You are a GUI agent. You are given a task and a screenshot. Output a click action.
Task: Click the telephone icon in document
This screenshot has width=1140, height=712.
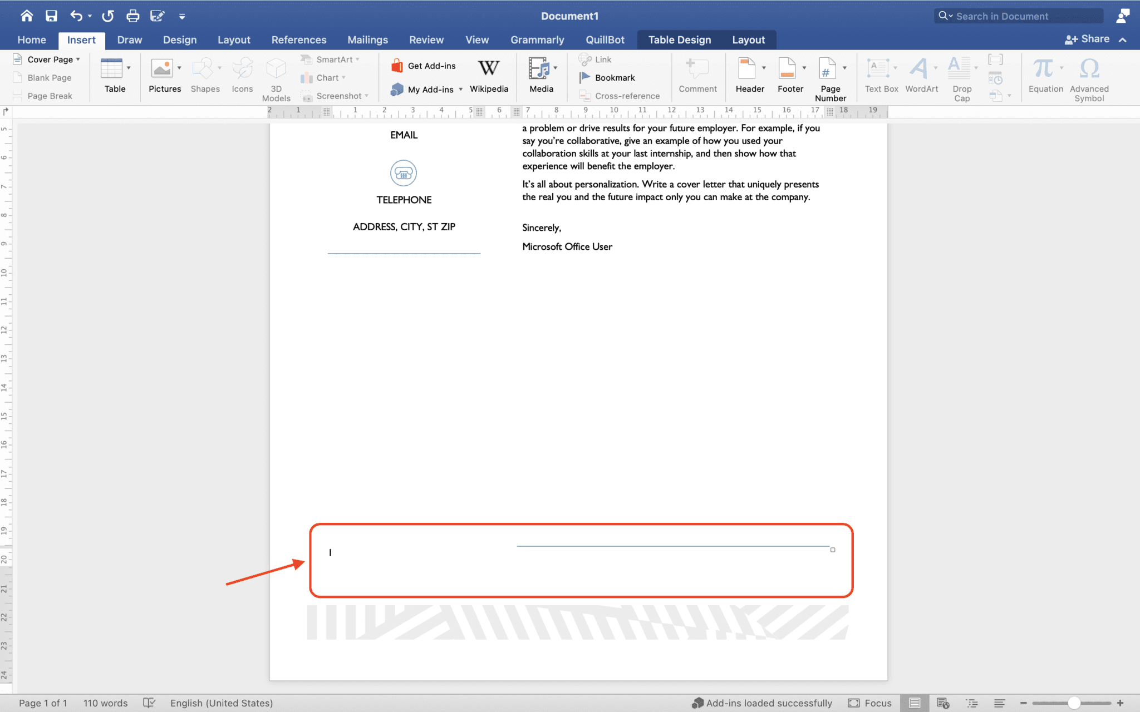pos(404,174)
